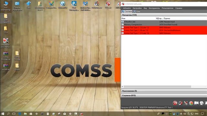207x116 pixels.
Task: Select the Kaspersky Anti-Ransomware shortcut
Action: [x=6, y=43]
